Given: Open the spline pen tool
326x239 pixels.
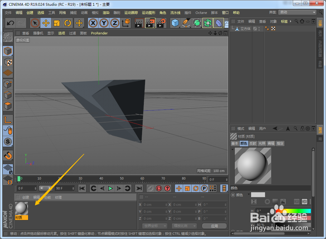Looking at the screenshot, I should coord(186,23).
